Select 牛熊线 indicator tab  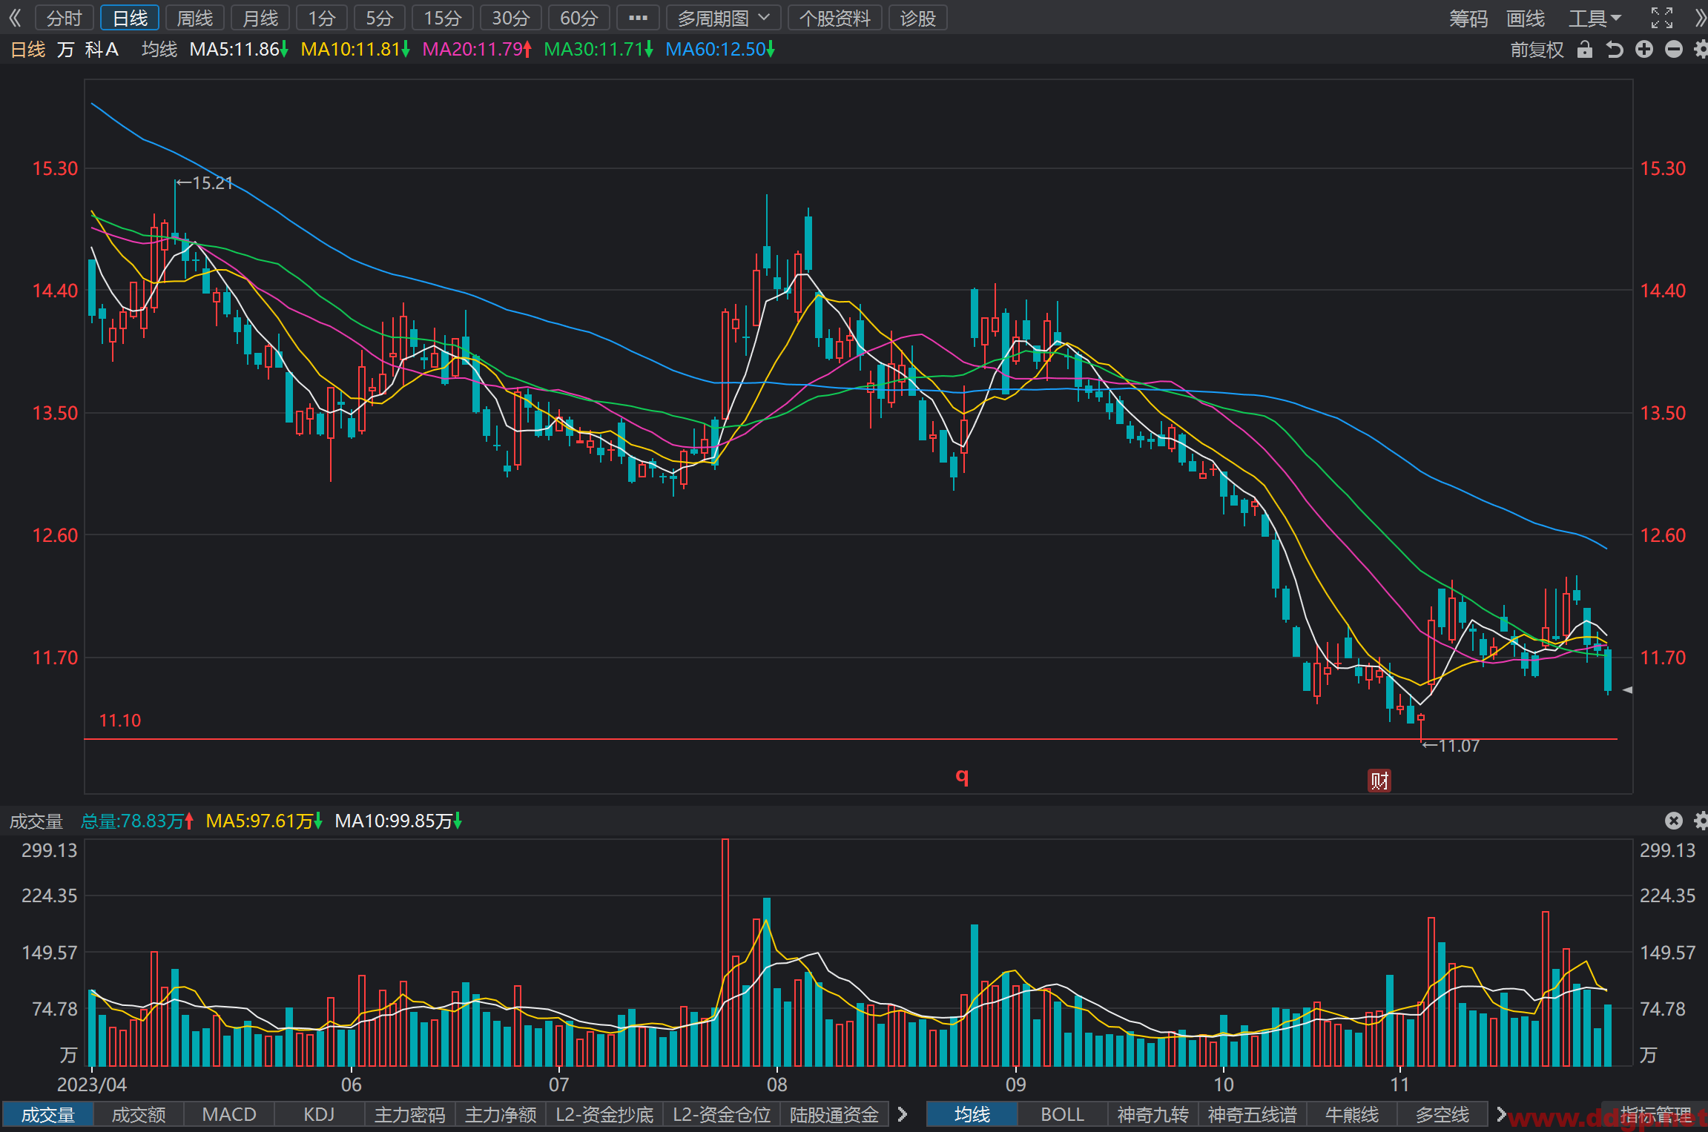(1351, 1114)
